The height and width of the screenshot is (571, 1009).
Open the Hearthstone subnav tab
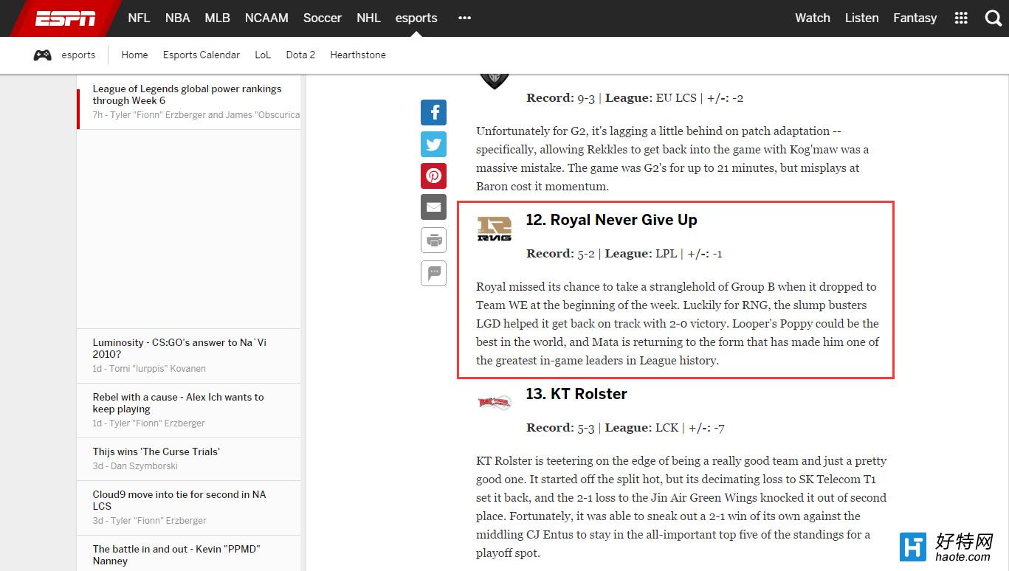click(358, 55)
